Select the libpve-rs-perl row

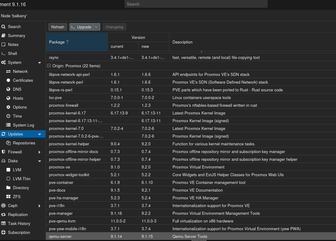pyautogui.click(x=191, y=90)
